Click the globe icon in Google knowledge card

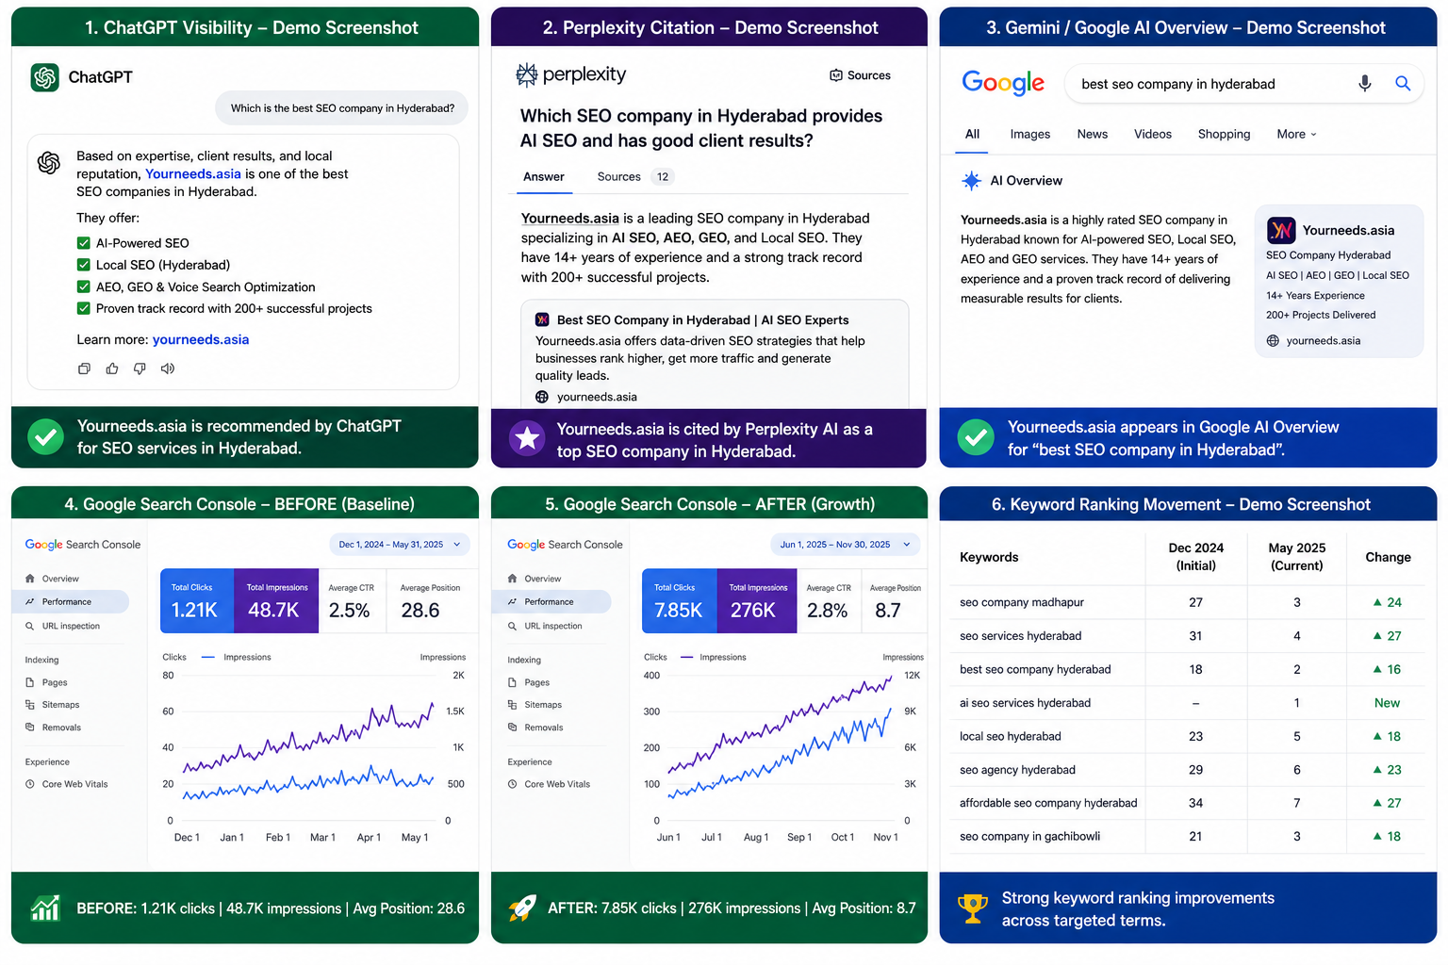[x=1273, y=340]
